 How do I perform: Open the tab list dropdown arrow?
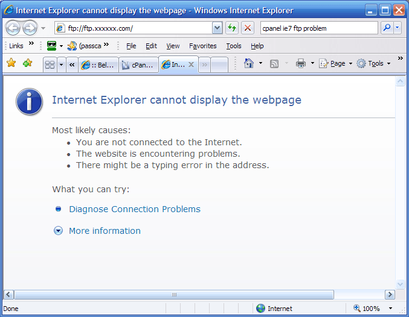click(x=61, y=64)
